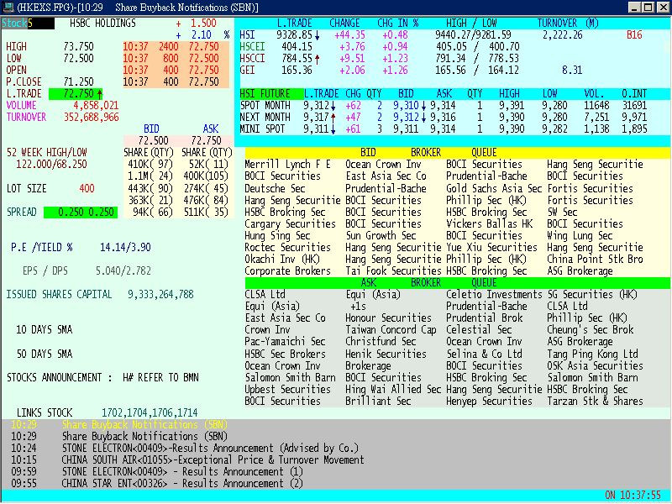Open the CHINA SOUTH AIR price movement news
The width and height of the screenshot is (672, 504).
187,459
